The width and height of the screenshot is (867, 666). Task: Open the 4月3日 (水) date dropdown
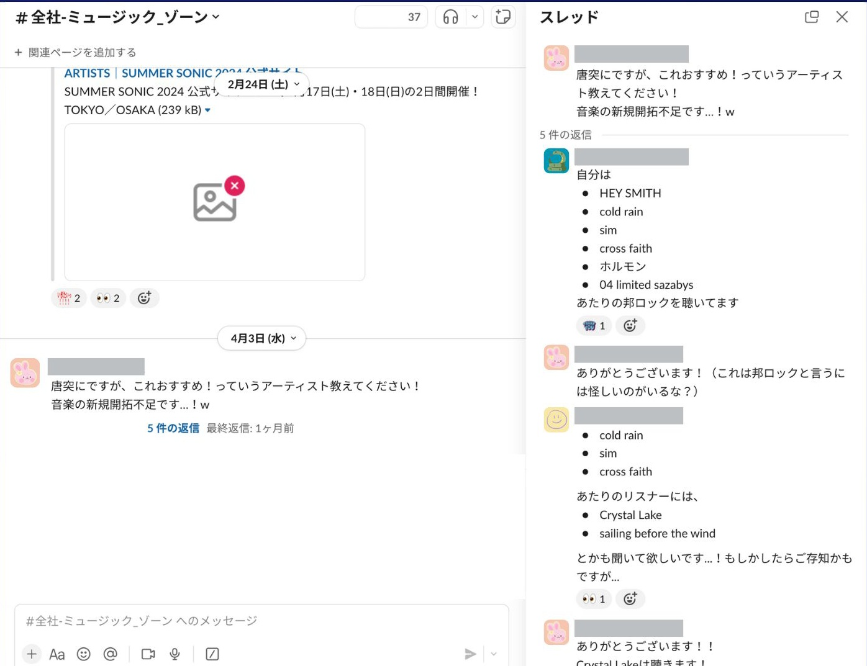pyautogui.click(x=262, y=338)
